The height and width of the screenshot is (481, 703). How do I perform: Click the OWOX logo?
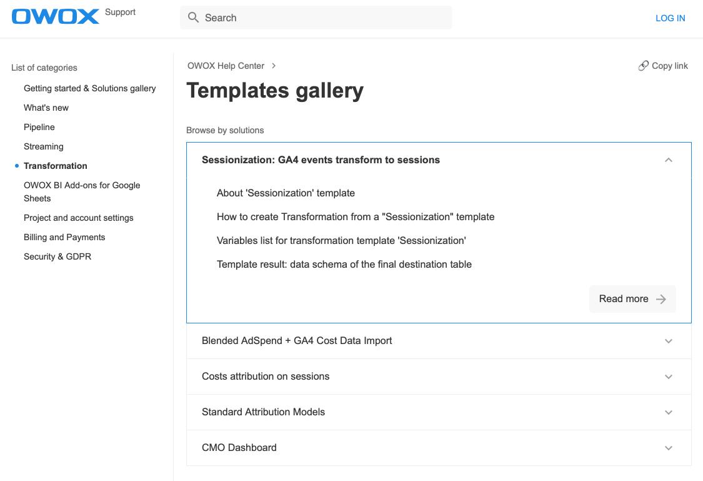click(55, 17)
